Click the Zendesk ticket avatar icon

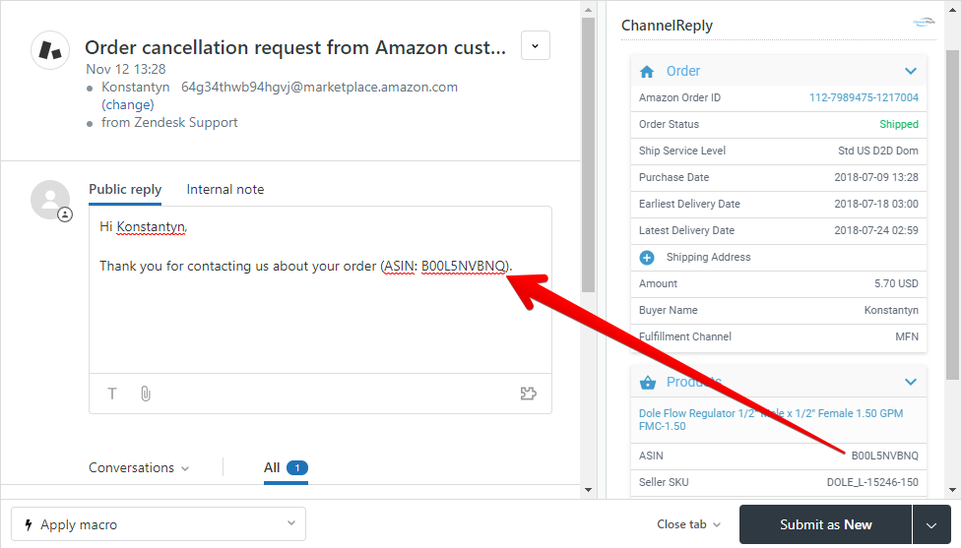coord(50,50)
